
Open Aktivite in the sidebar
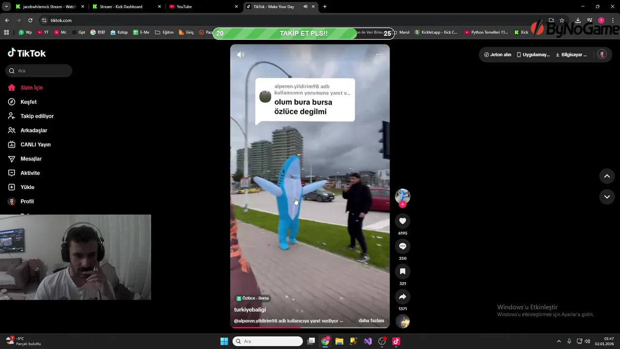coord(30,173)
